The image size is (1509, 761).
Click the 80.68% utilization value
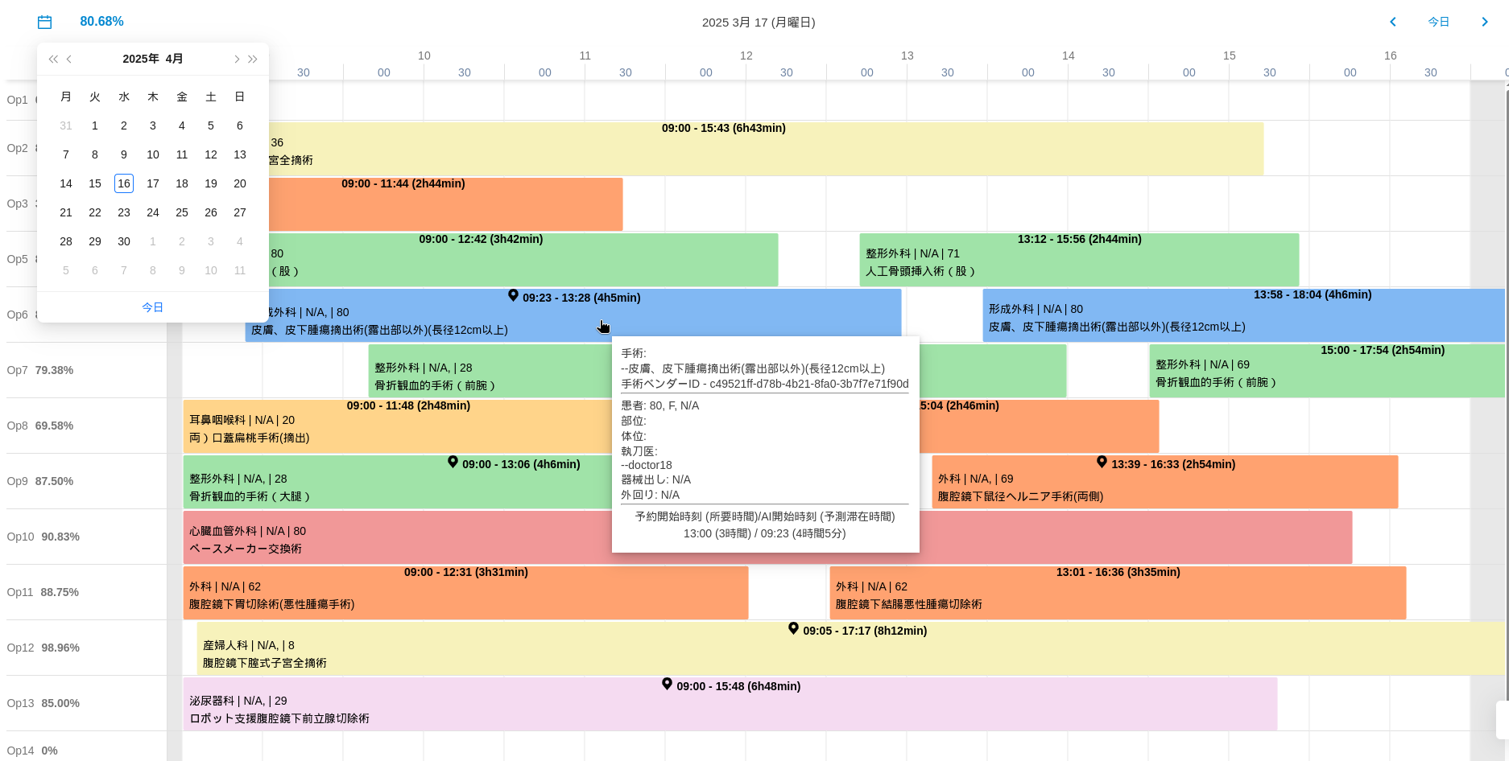click(101, 22)
